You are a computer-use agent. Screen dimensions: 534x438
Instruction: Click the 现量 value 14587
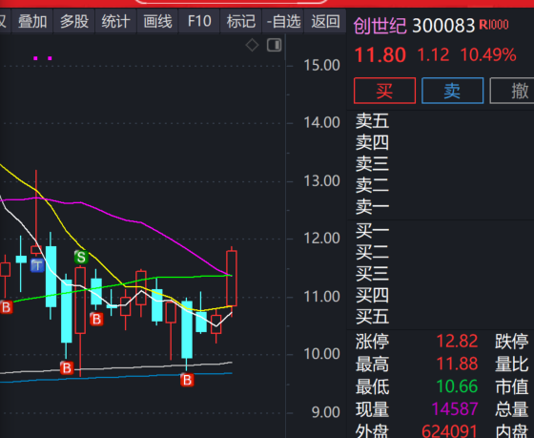(455, 409)
